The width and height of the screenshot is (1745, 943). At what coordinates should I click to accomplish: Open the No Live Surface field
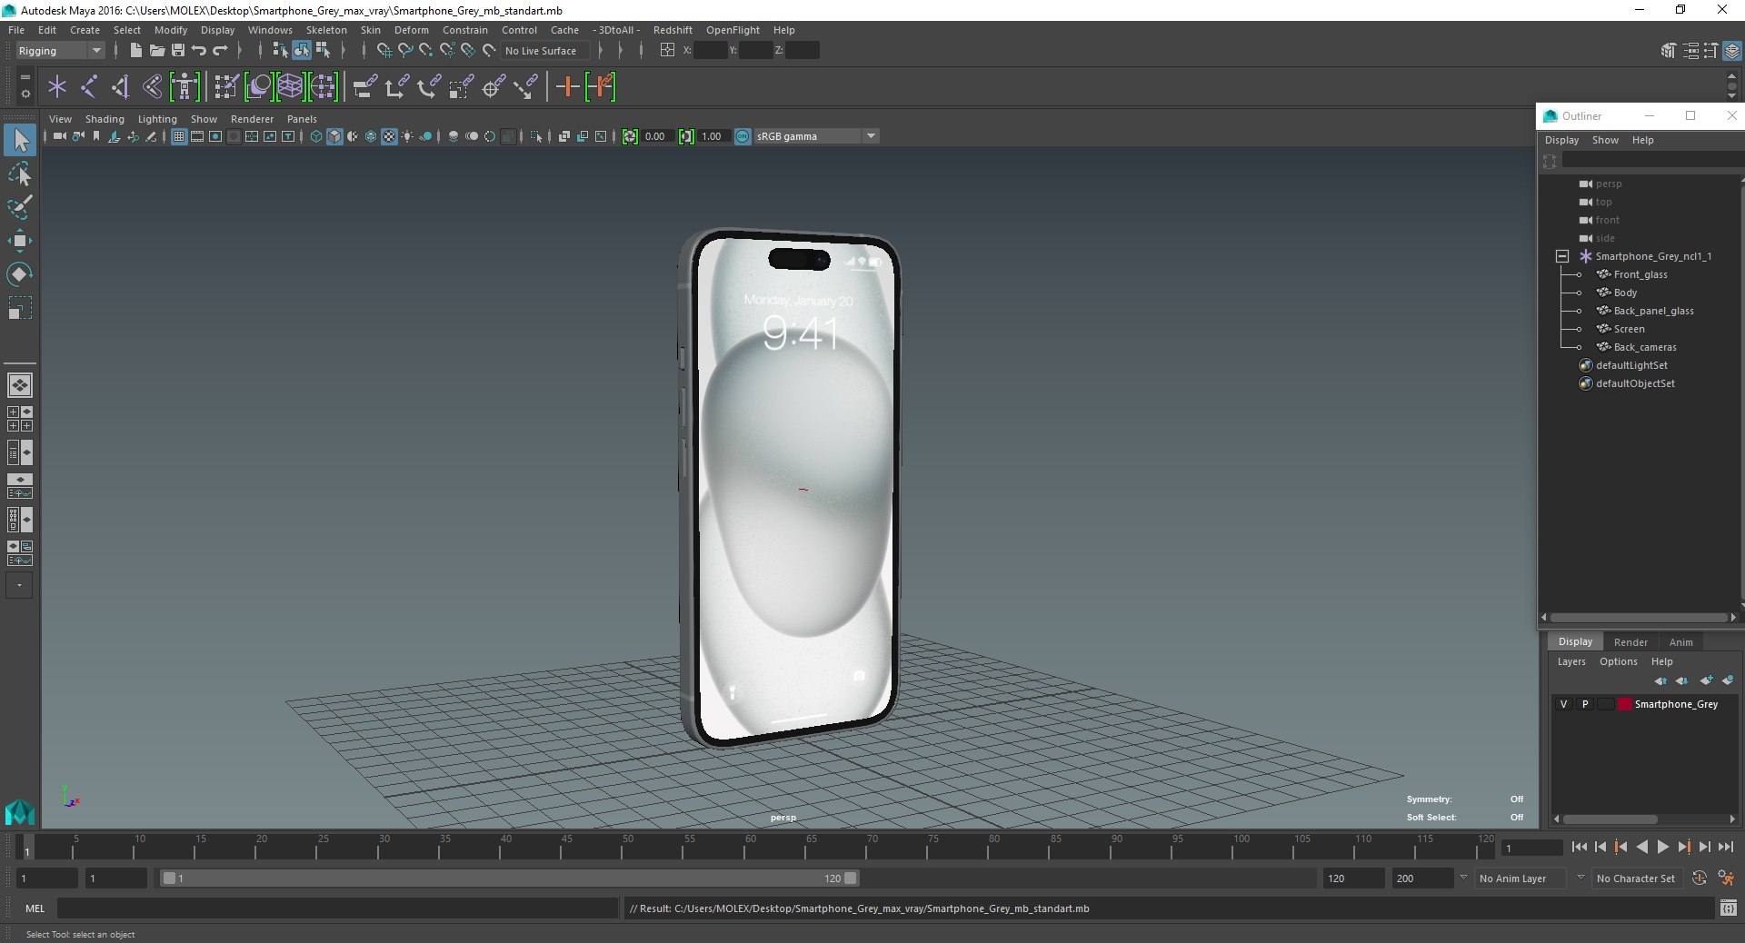pos(545,51)
